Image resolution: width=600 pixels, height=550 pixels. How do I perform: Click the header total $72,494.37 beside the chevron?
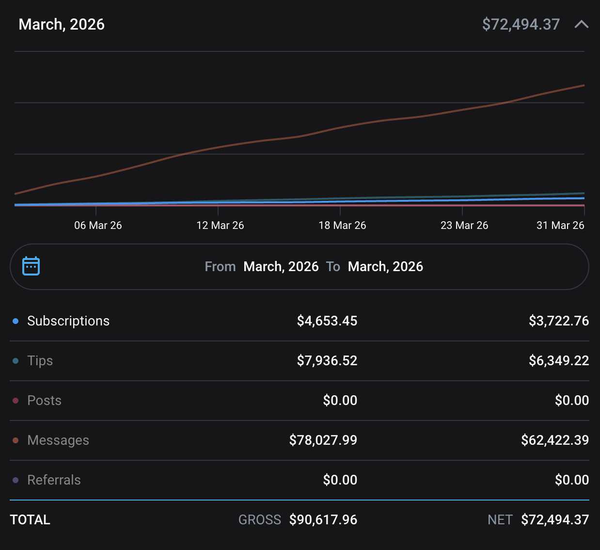521,24
